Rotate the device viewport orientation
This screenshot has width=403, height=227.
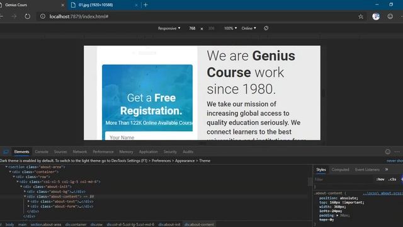(266, 28)
